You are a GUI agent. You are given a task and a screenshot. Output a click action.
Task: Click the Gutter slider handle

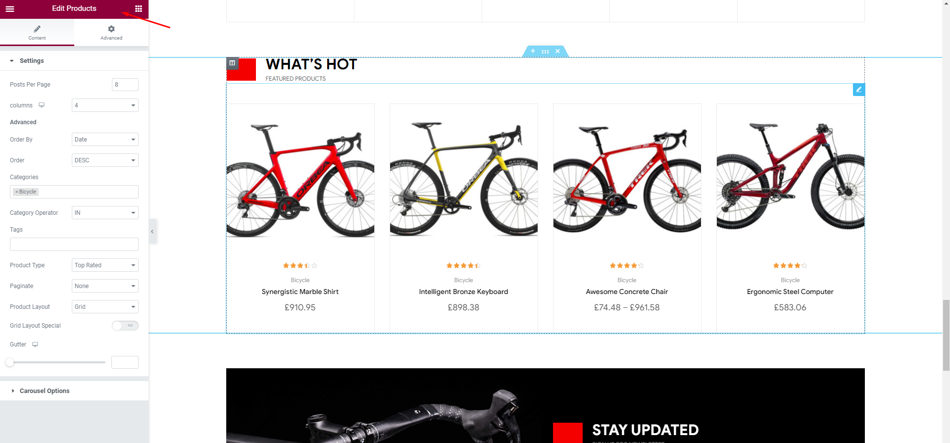pos(10,362)
